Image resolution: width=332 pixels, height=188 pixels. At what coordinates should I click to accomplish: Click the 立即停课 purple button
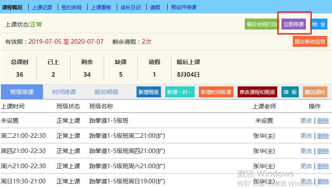tap(294, 24)
